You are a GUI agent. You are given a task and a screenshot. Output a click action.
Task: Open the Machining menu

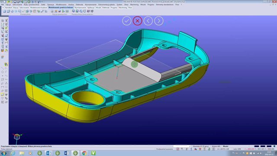coord(134,5)
